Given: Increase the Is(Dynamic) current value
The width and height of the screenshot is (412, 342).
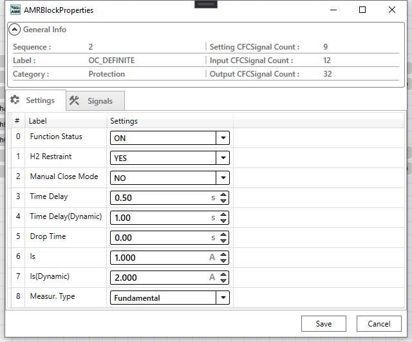Looking at the screenshot, I should 223,274.
